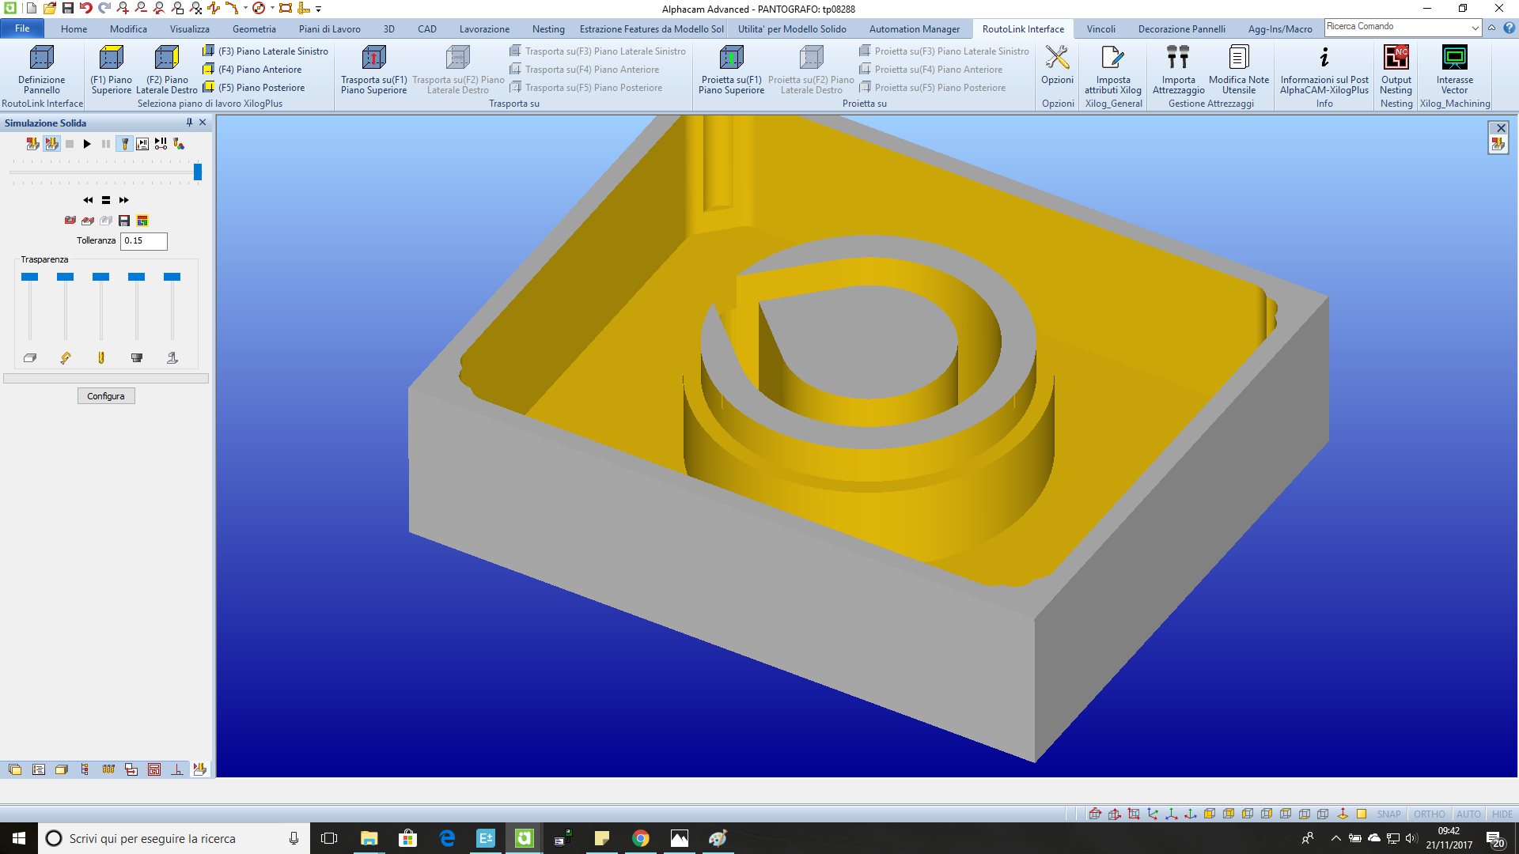The width and height of the screenshot is (1519, 854).
Task: Open Imposta attributi Xilog
Action: coord(1112,71)
